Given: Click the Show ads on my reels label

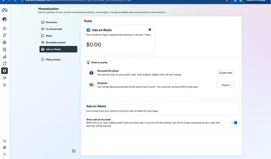Looking at the screenshot, I should (99, 119).
